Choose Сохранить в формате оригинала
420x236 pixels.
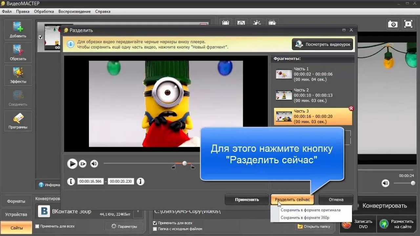tap(311, 210)
